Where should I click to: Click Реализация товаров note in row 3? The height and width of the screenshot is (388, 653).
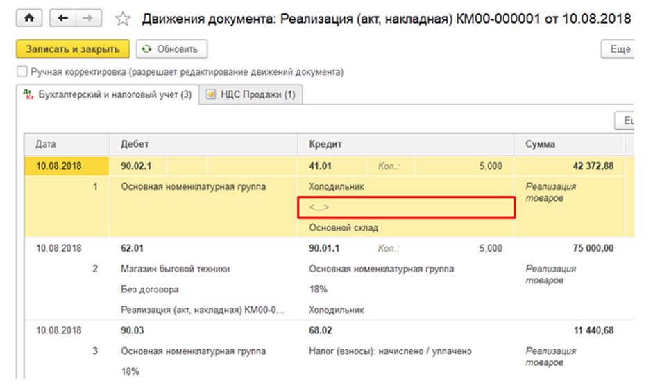coord(550,356)
